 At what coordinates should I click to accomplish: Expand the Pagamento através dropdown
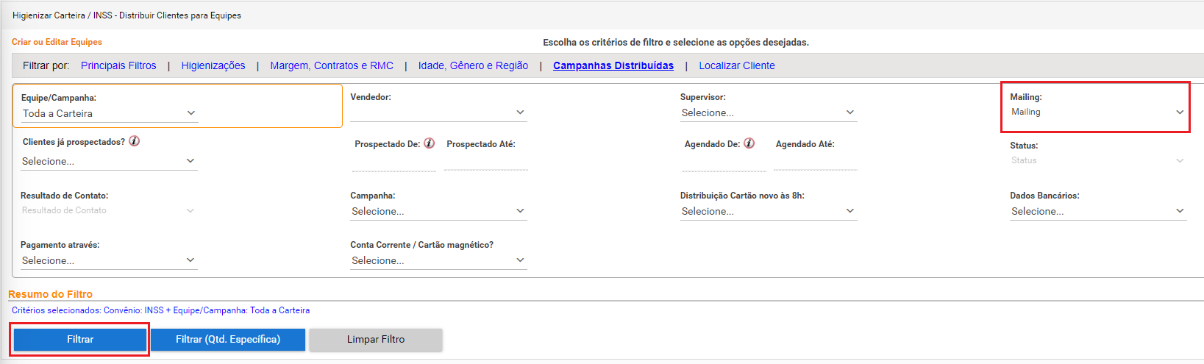pos(109,260)
